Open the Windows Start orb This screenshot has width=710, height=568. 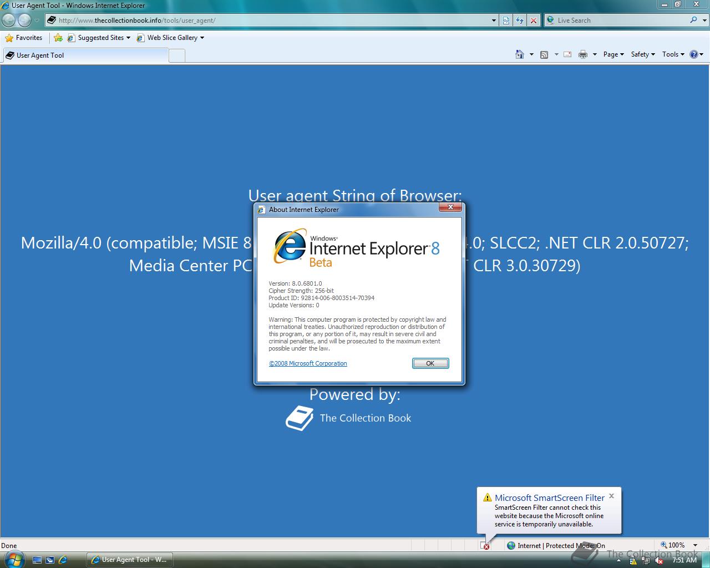tap(14, 559)
